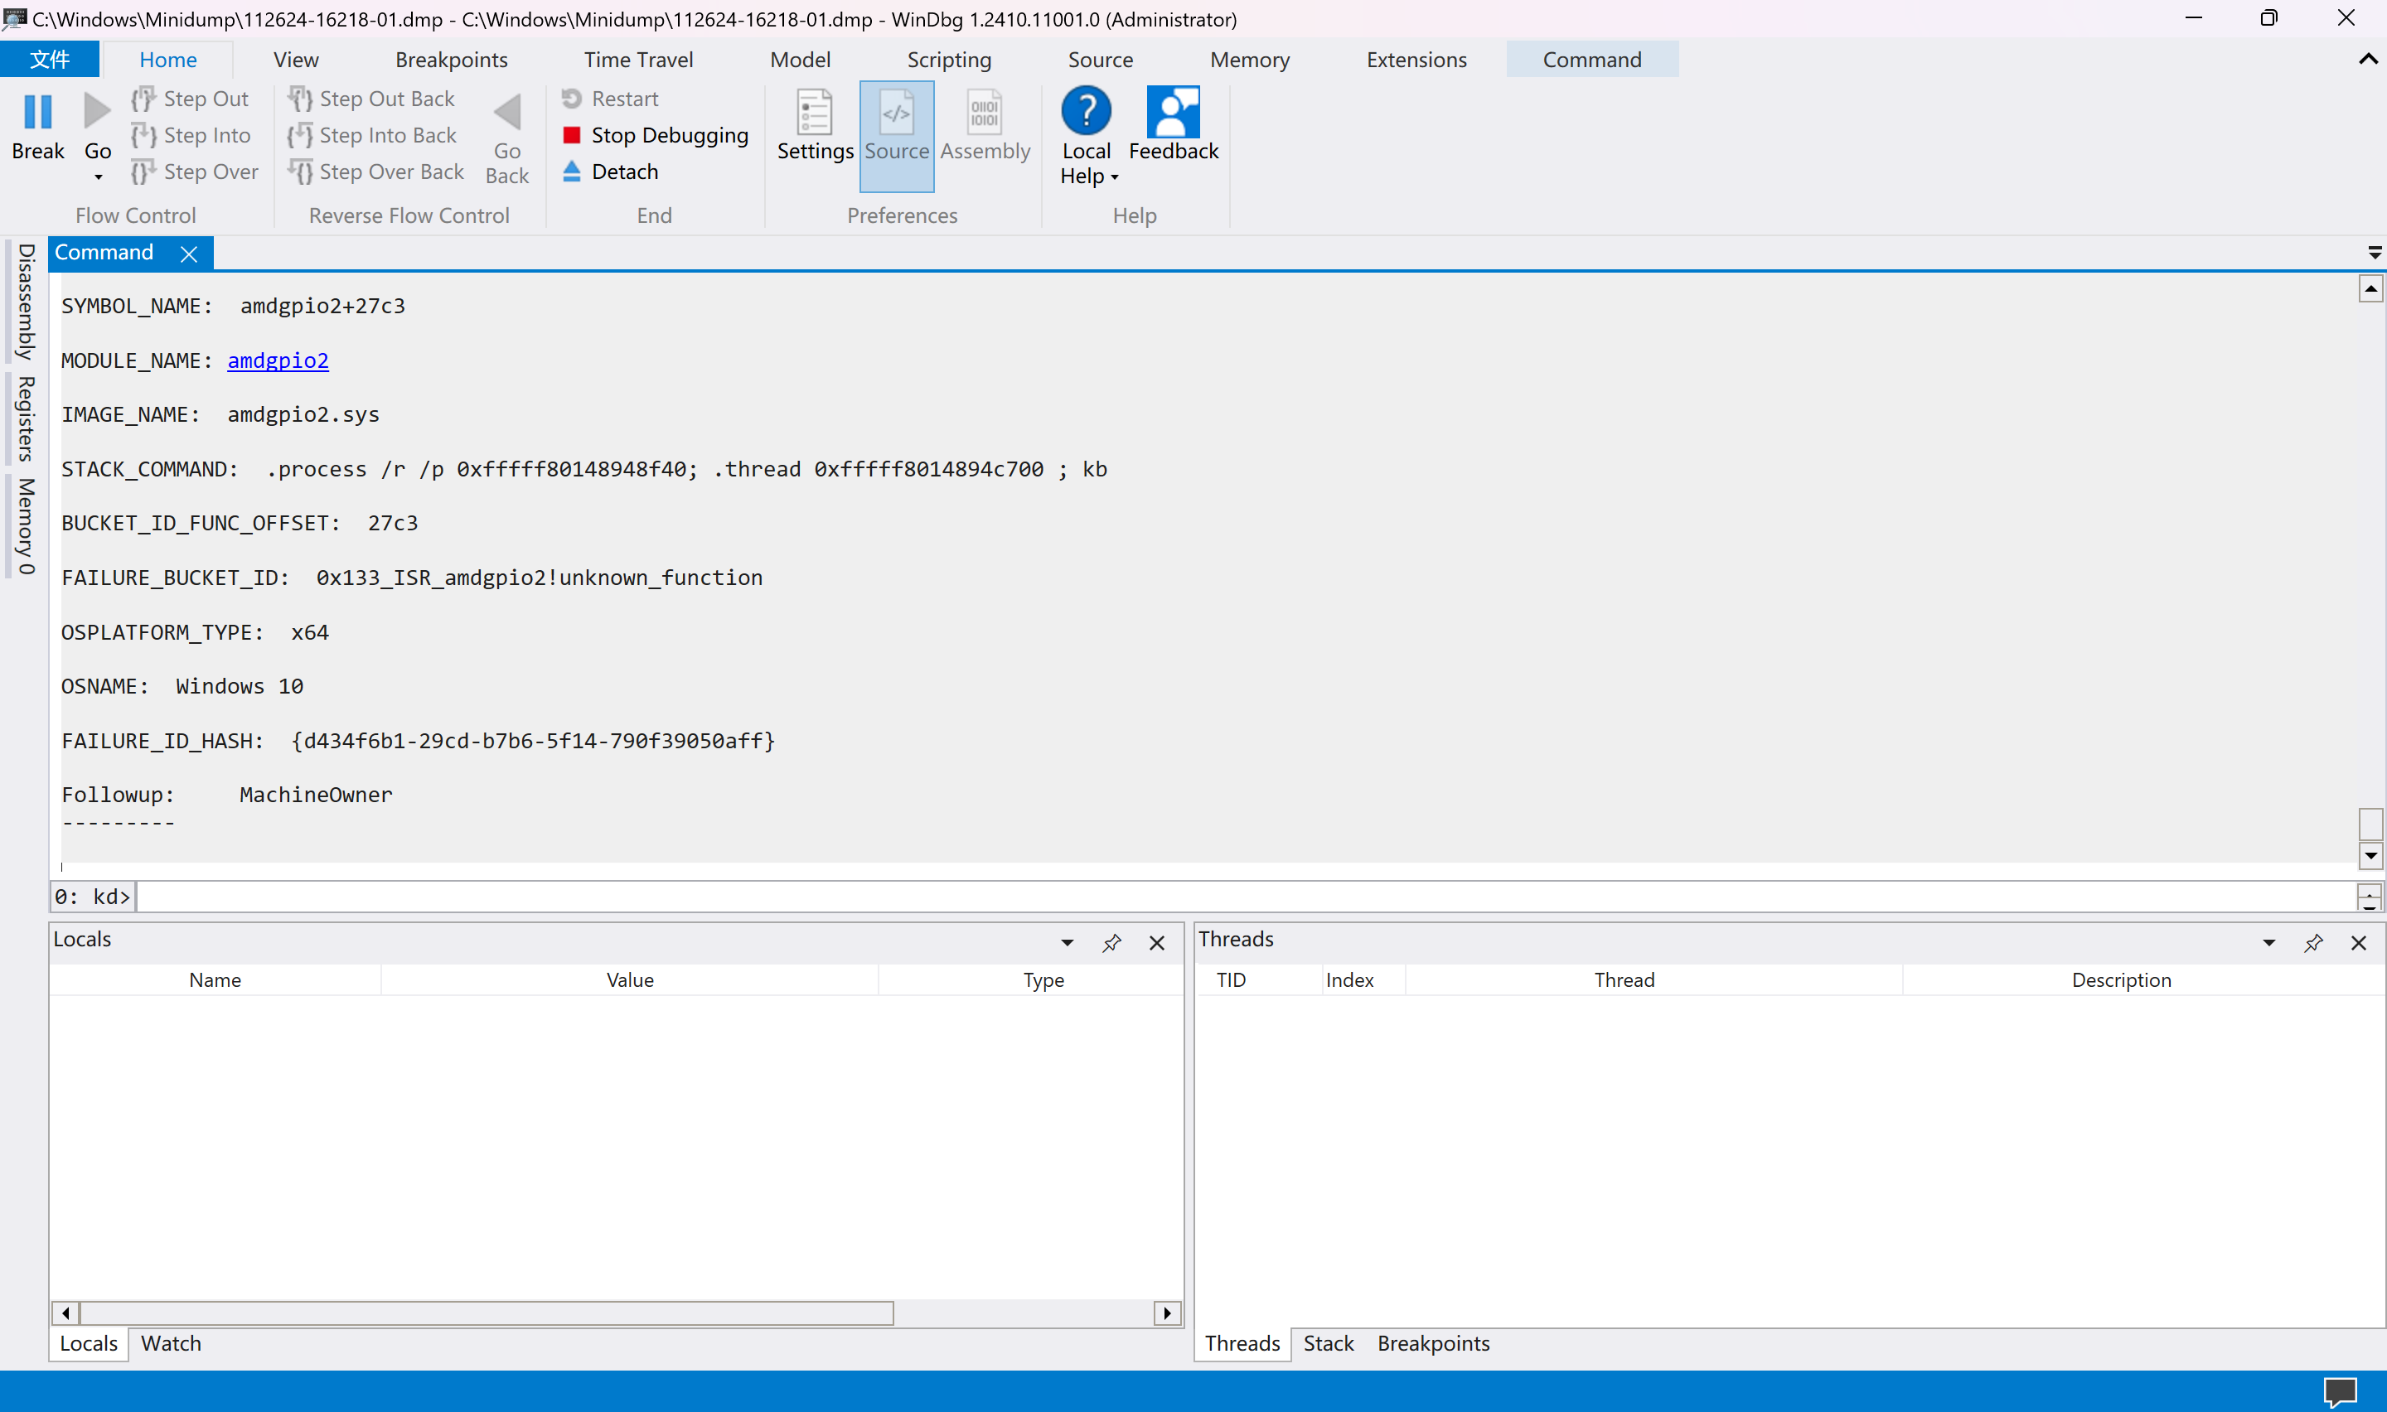
Task: Open Settings preferences icon
Action: click(x=815, y=112)
